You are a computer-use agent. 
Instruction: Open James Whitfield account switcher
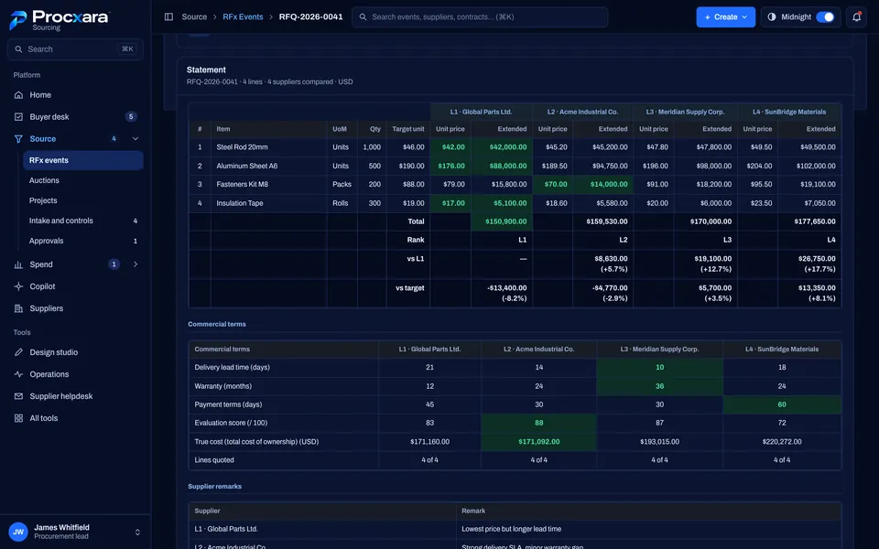click(75, 532)
